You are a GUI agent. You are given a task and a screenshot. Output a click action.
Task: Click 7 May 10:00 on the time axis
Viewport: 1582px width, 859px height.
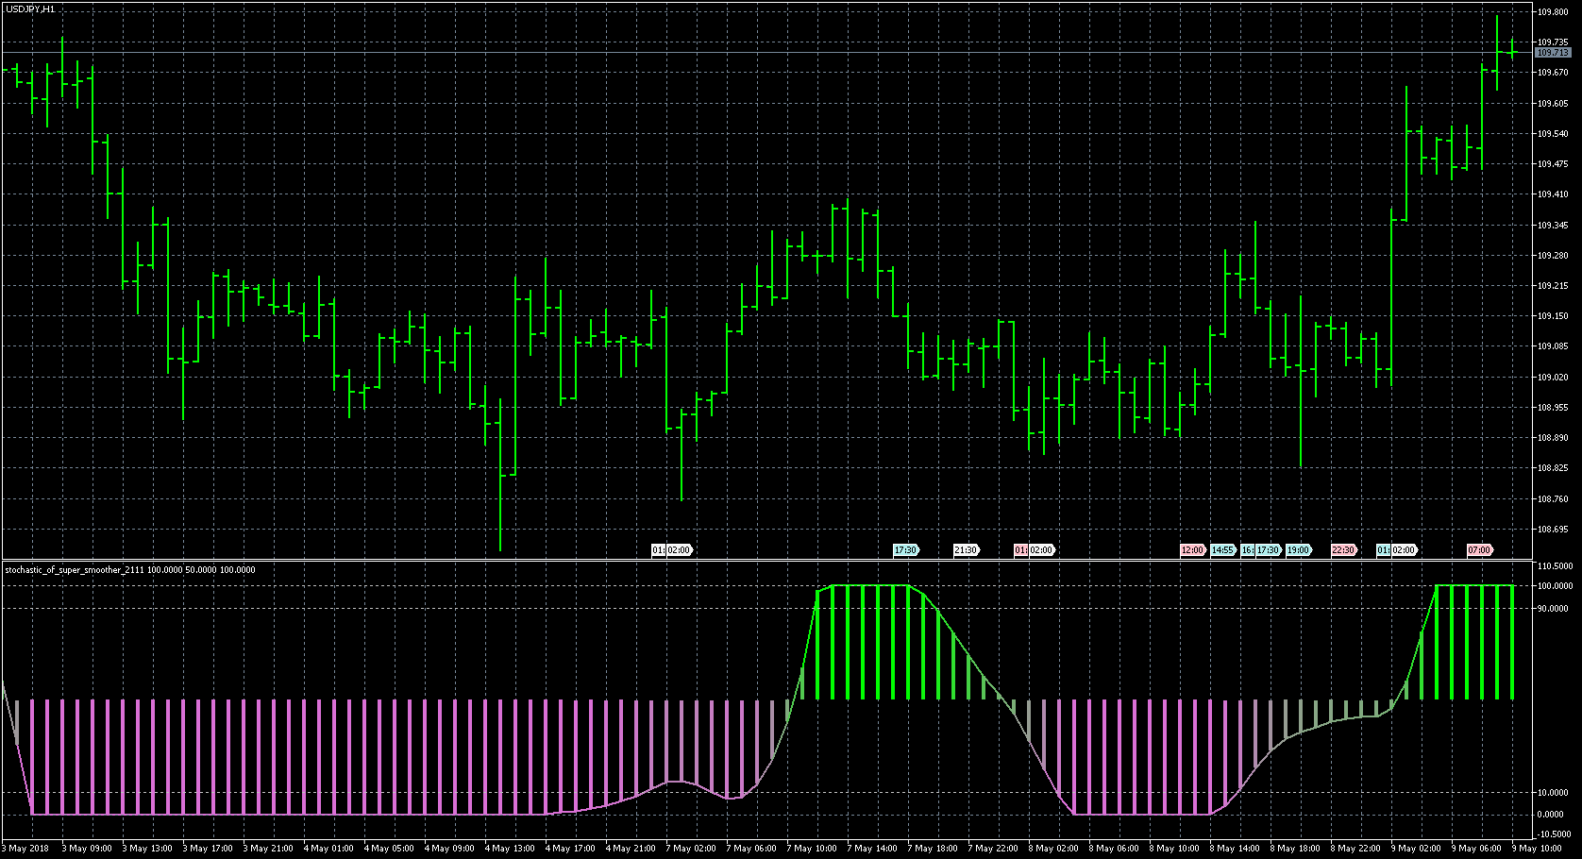point(812,849)
